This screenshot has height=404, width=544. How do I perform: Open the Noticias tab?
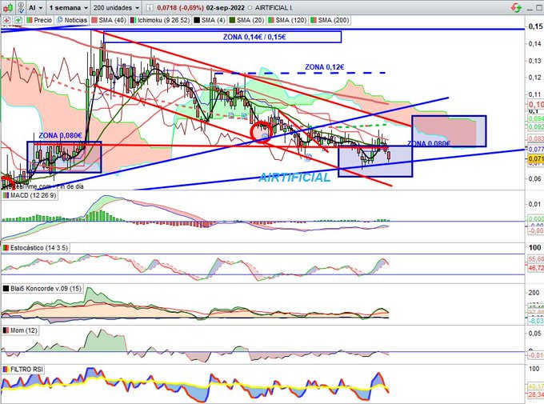coord(71,20)
